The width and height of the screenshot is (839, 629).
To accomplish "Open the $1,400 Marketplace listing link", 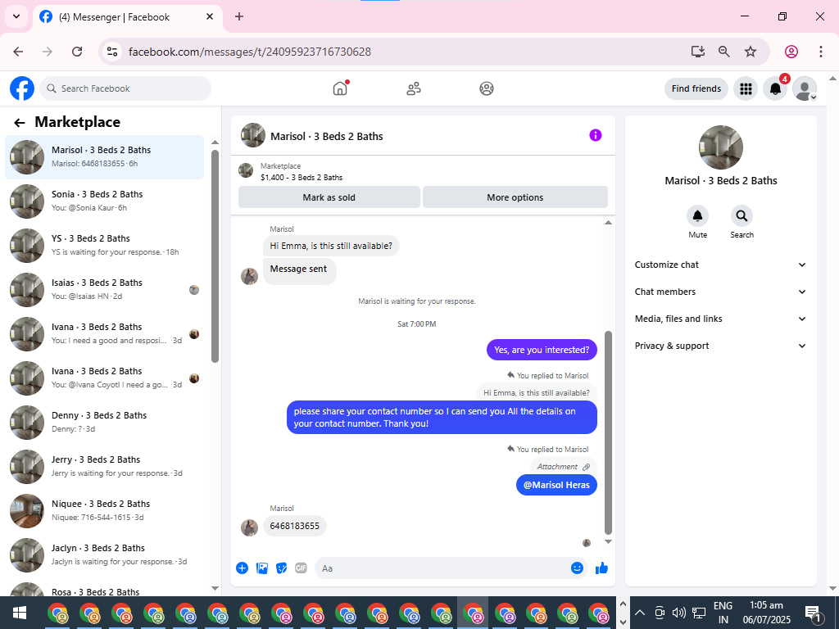I will point(302,178).
